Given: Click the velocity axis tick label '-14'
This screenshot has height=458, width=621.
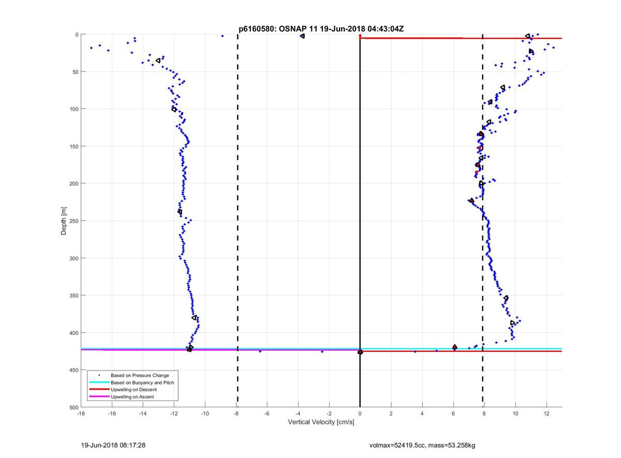Looking at the screenshot, I should (142, 413).
